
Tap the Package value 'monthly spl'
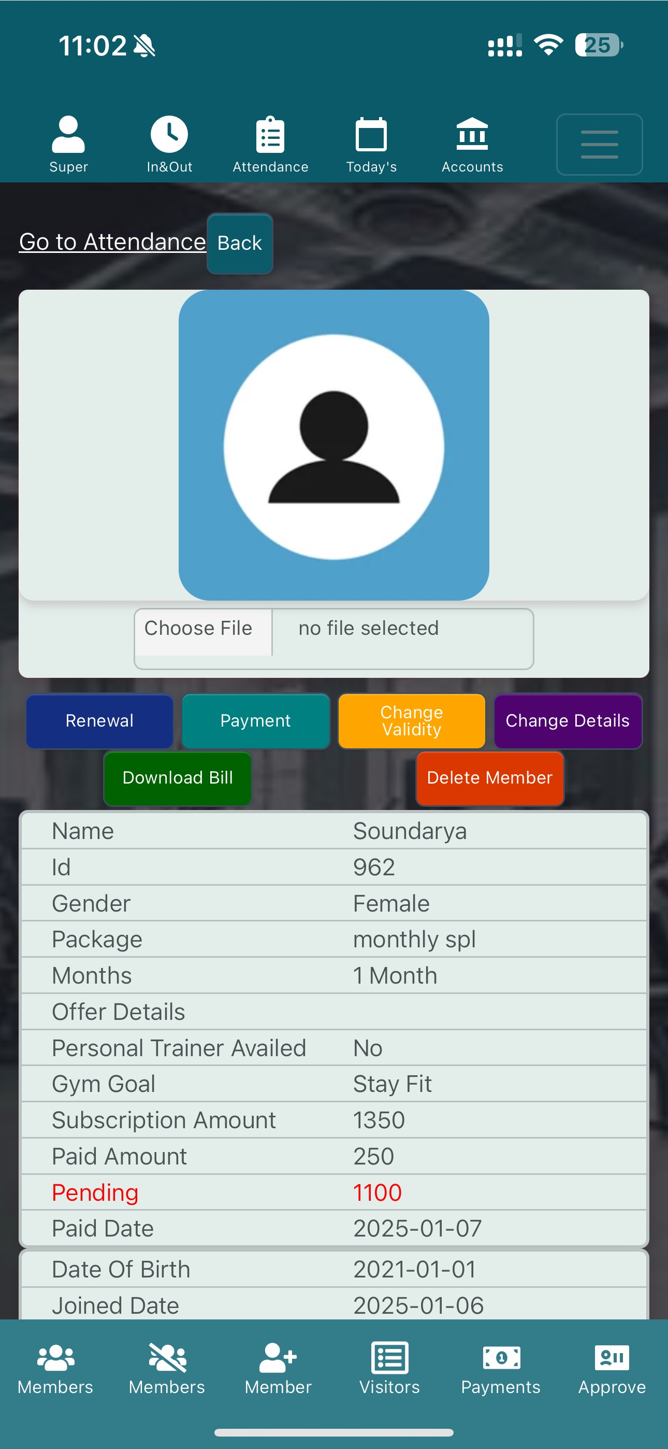point(414,940)
